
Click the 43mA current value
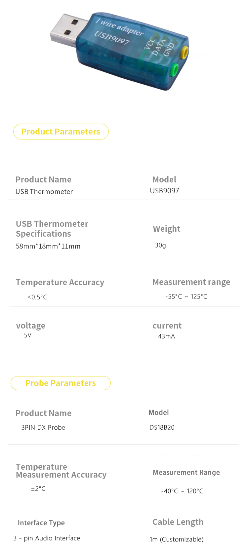pyautogui.click(x=166, y=336)
